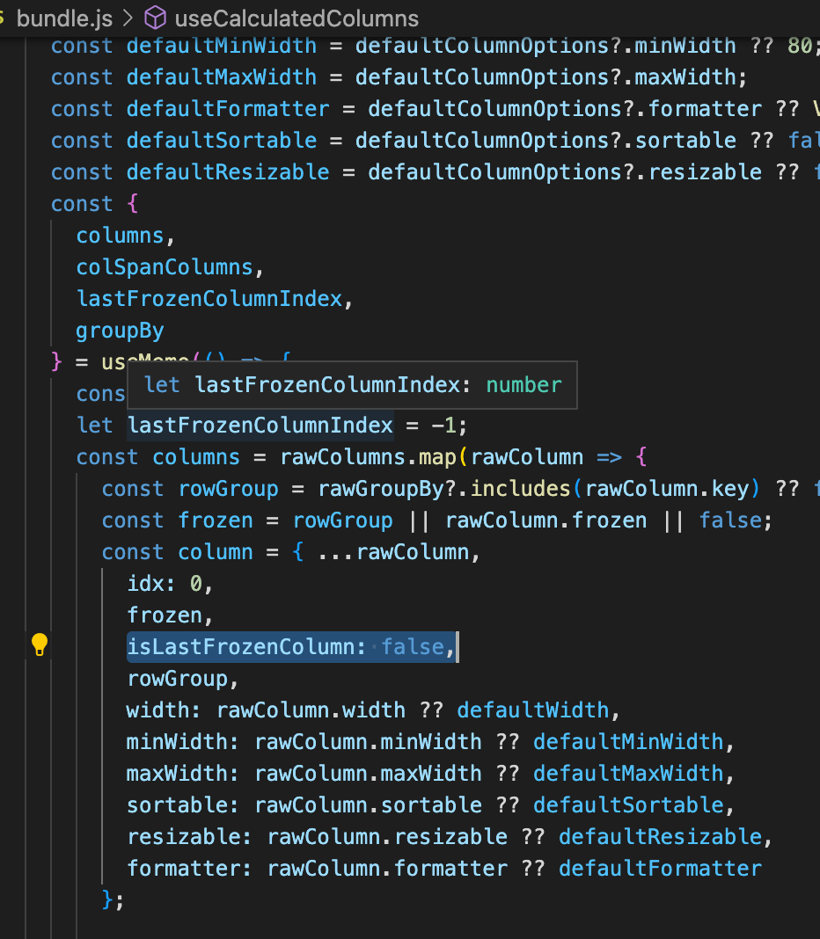Image resolution: width=820 pixels, height=939 pixels.
Task: Click 'defaultMinWidth' variable declaration
Action: [x=222, y=46]
